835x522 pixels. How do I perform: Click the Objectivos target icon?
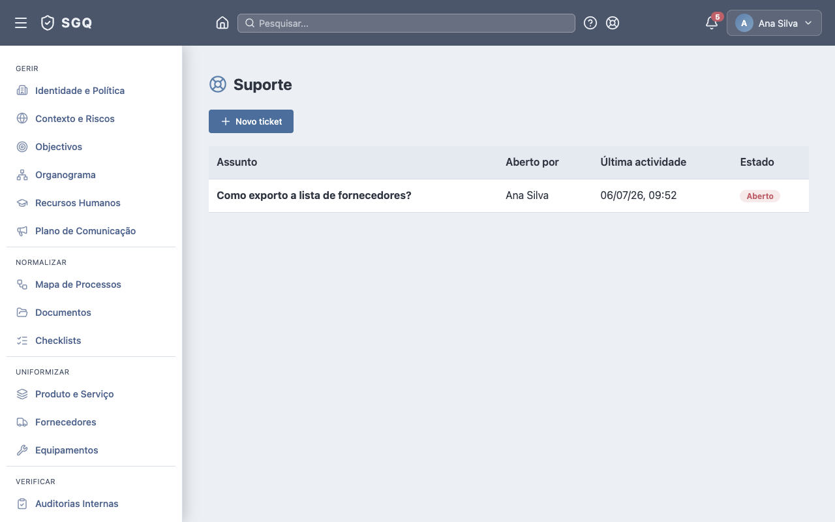point(22,147)
